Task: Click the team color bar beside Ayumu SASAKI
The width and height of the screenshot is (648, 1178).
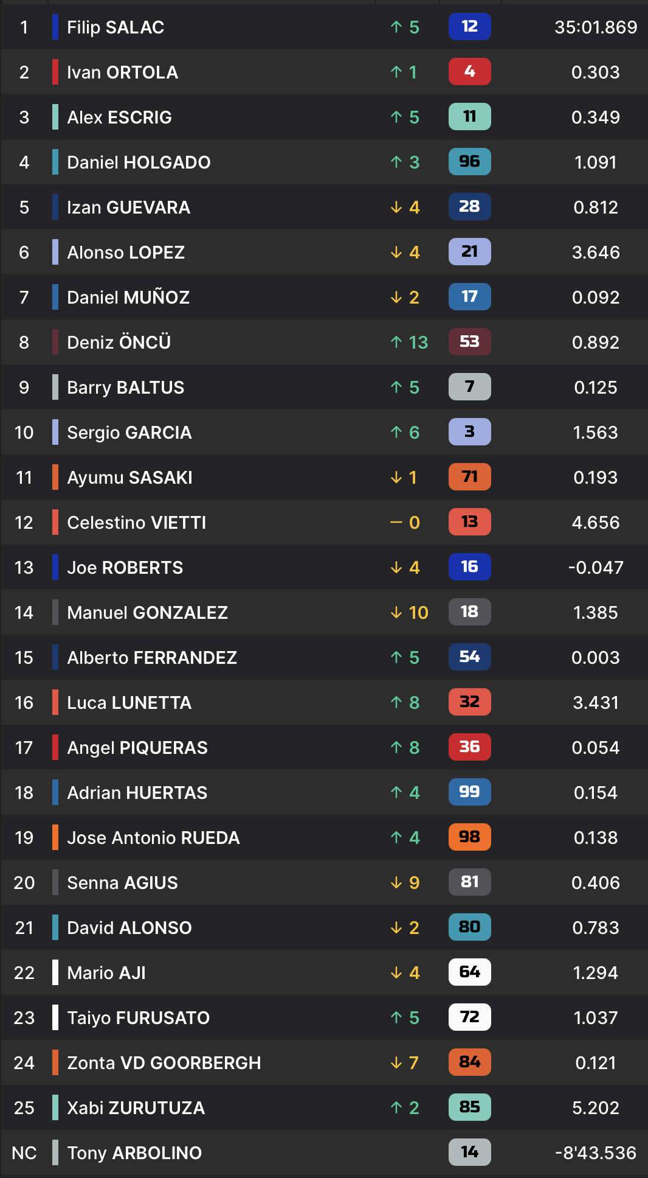Action: click(x=55, y=477)
